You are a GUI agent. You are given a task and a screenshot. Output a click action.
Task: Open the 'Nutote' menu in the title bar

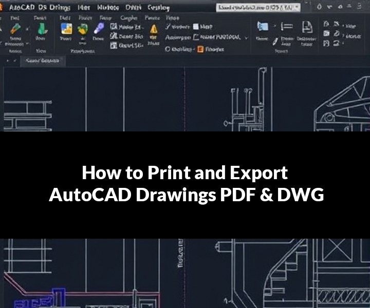[108, 8]
